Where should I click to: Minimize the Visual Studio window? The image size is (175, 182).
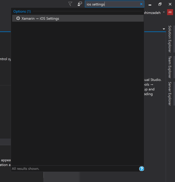150,4
